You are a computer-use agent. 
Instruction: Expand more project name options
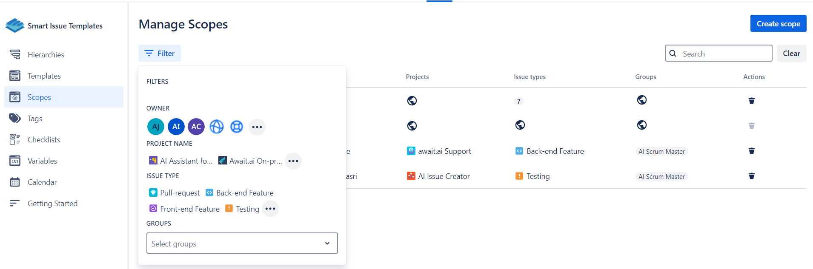click(293, 161)
